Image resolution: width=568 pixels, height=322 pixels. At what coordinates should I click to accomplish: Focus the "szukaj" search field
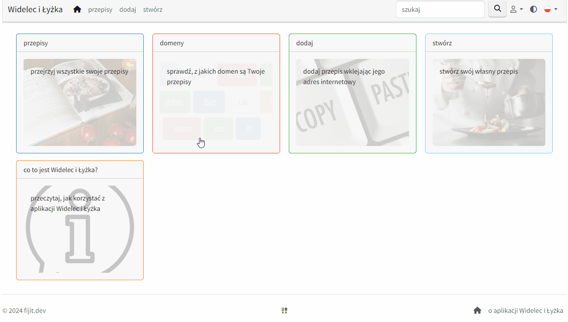pyautogui.click(x=440, y=9)
